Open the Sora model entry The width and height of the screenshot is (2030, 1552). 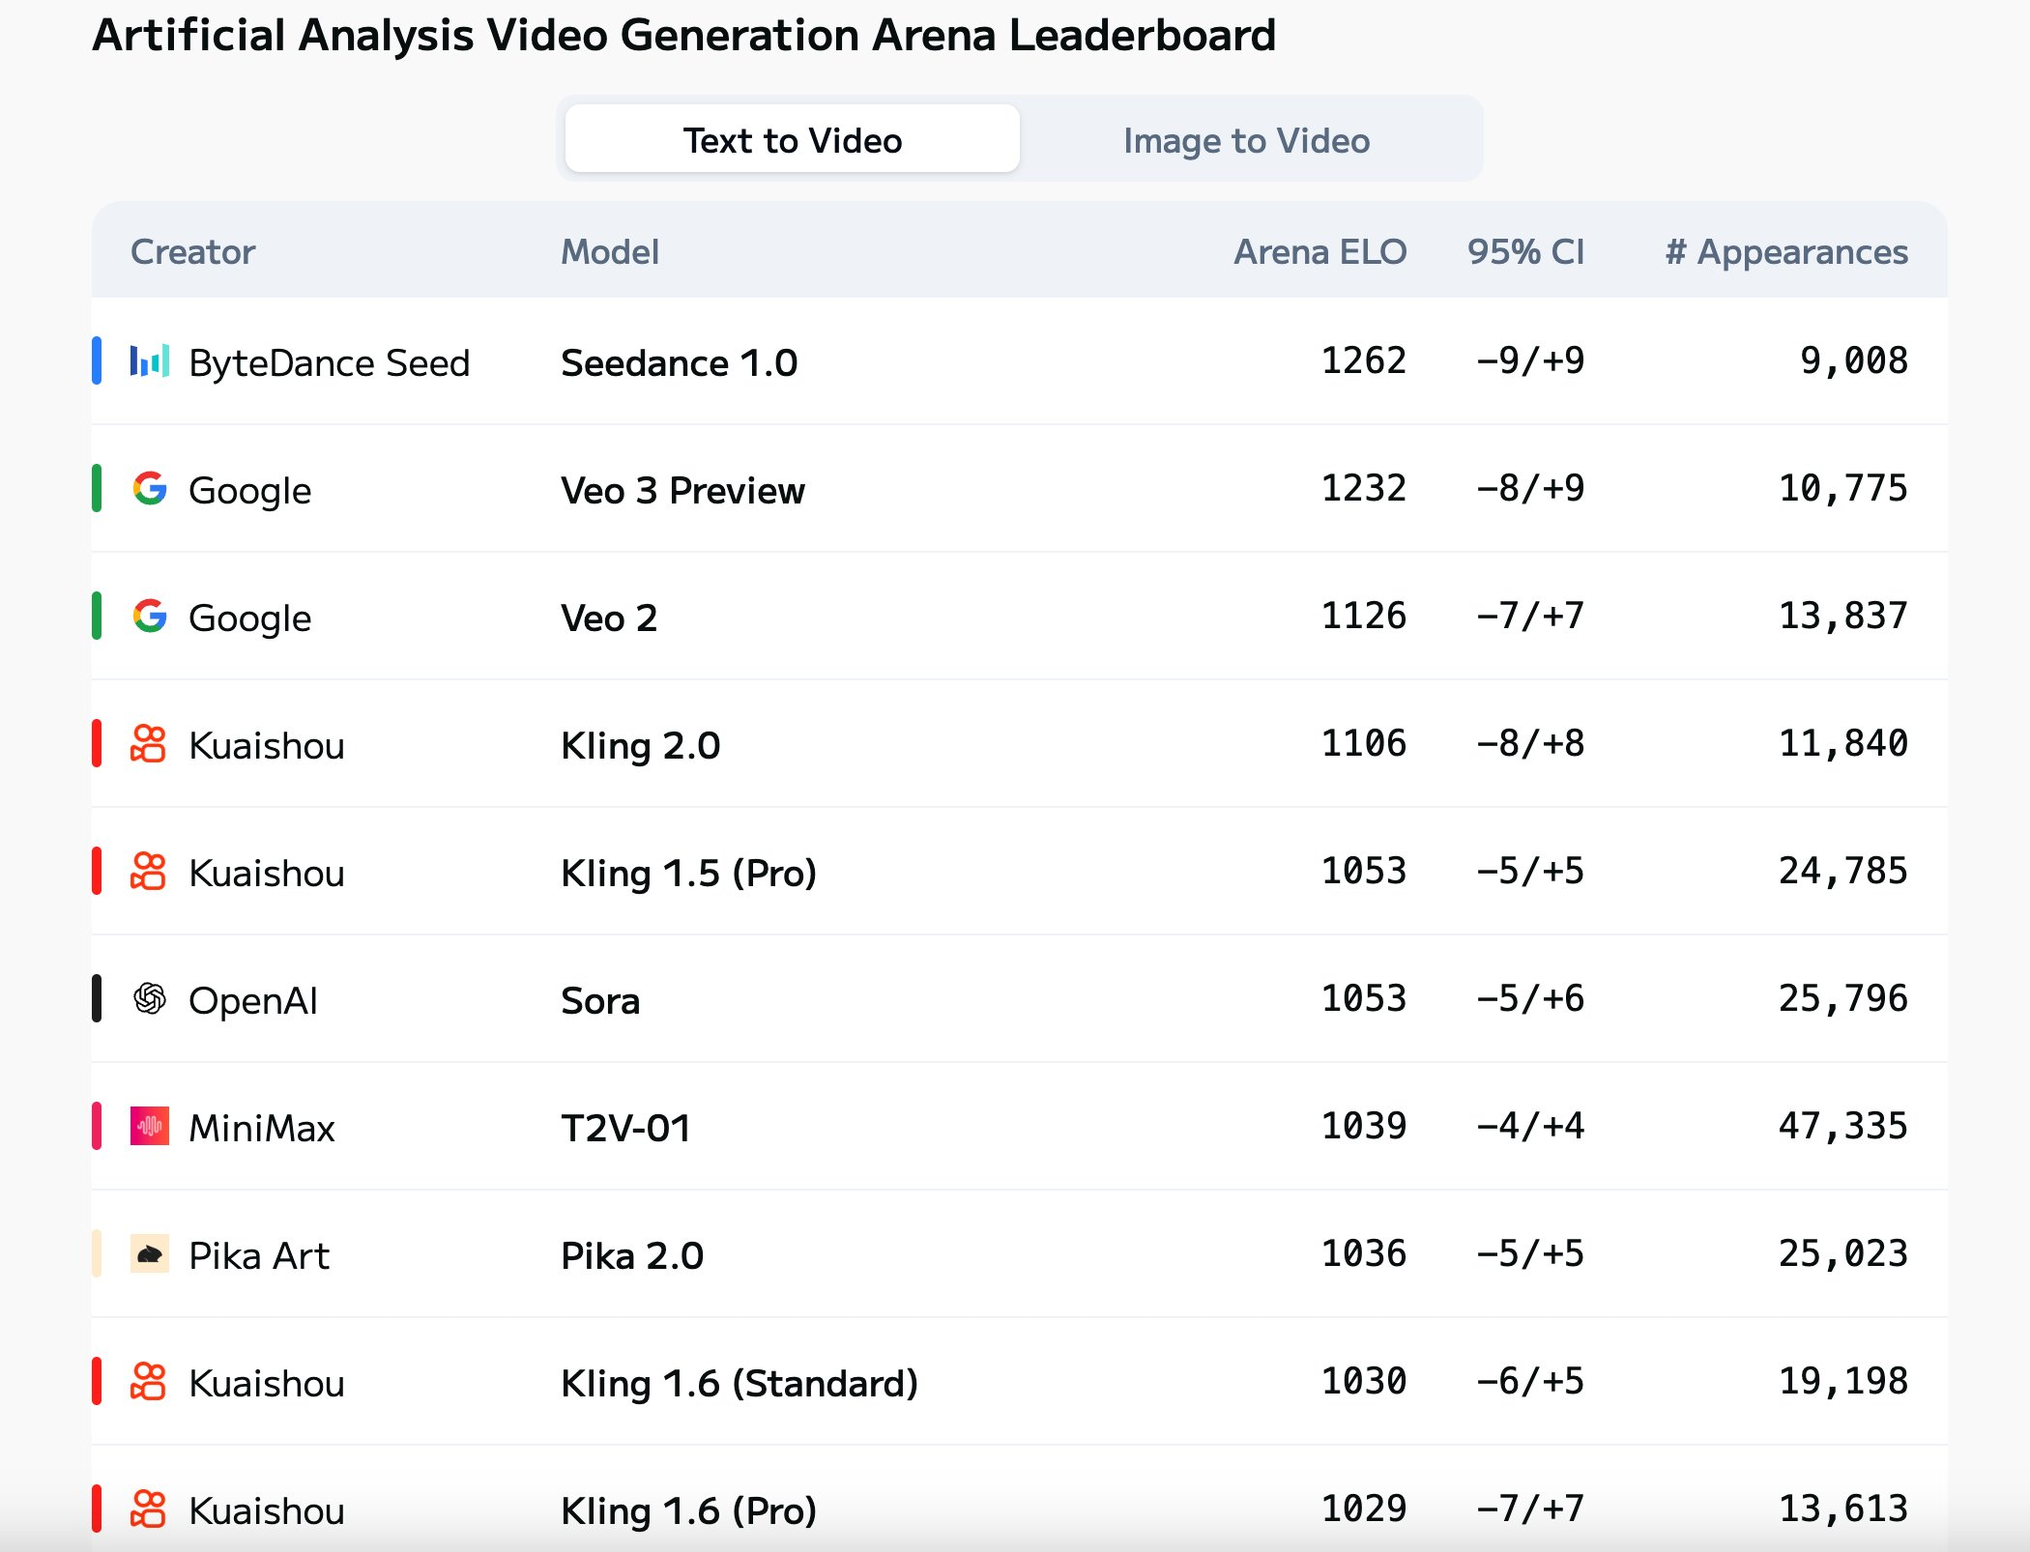[600, 1000]
